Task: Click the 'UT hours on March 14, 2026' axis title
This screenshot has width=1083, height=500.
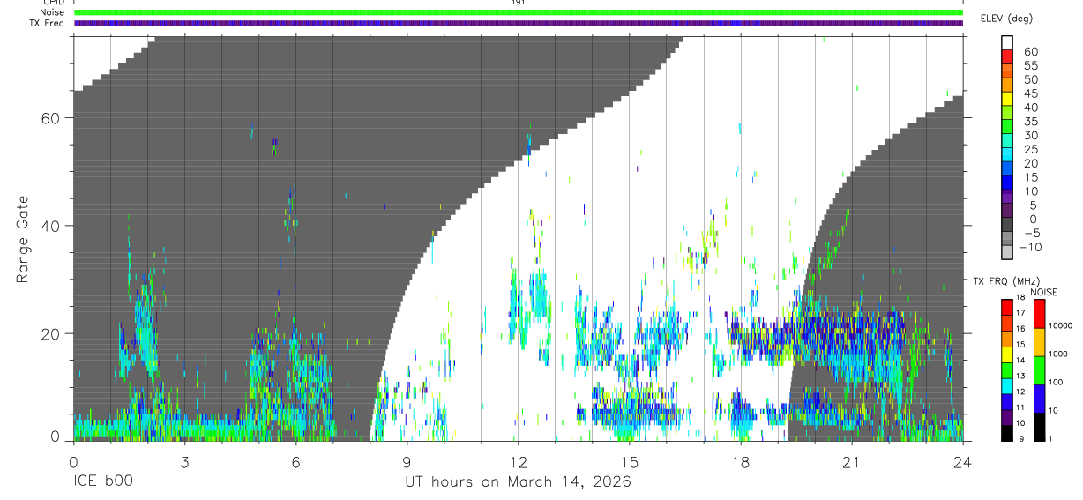Action: pyautogui.click(x=519, y=482)
